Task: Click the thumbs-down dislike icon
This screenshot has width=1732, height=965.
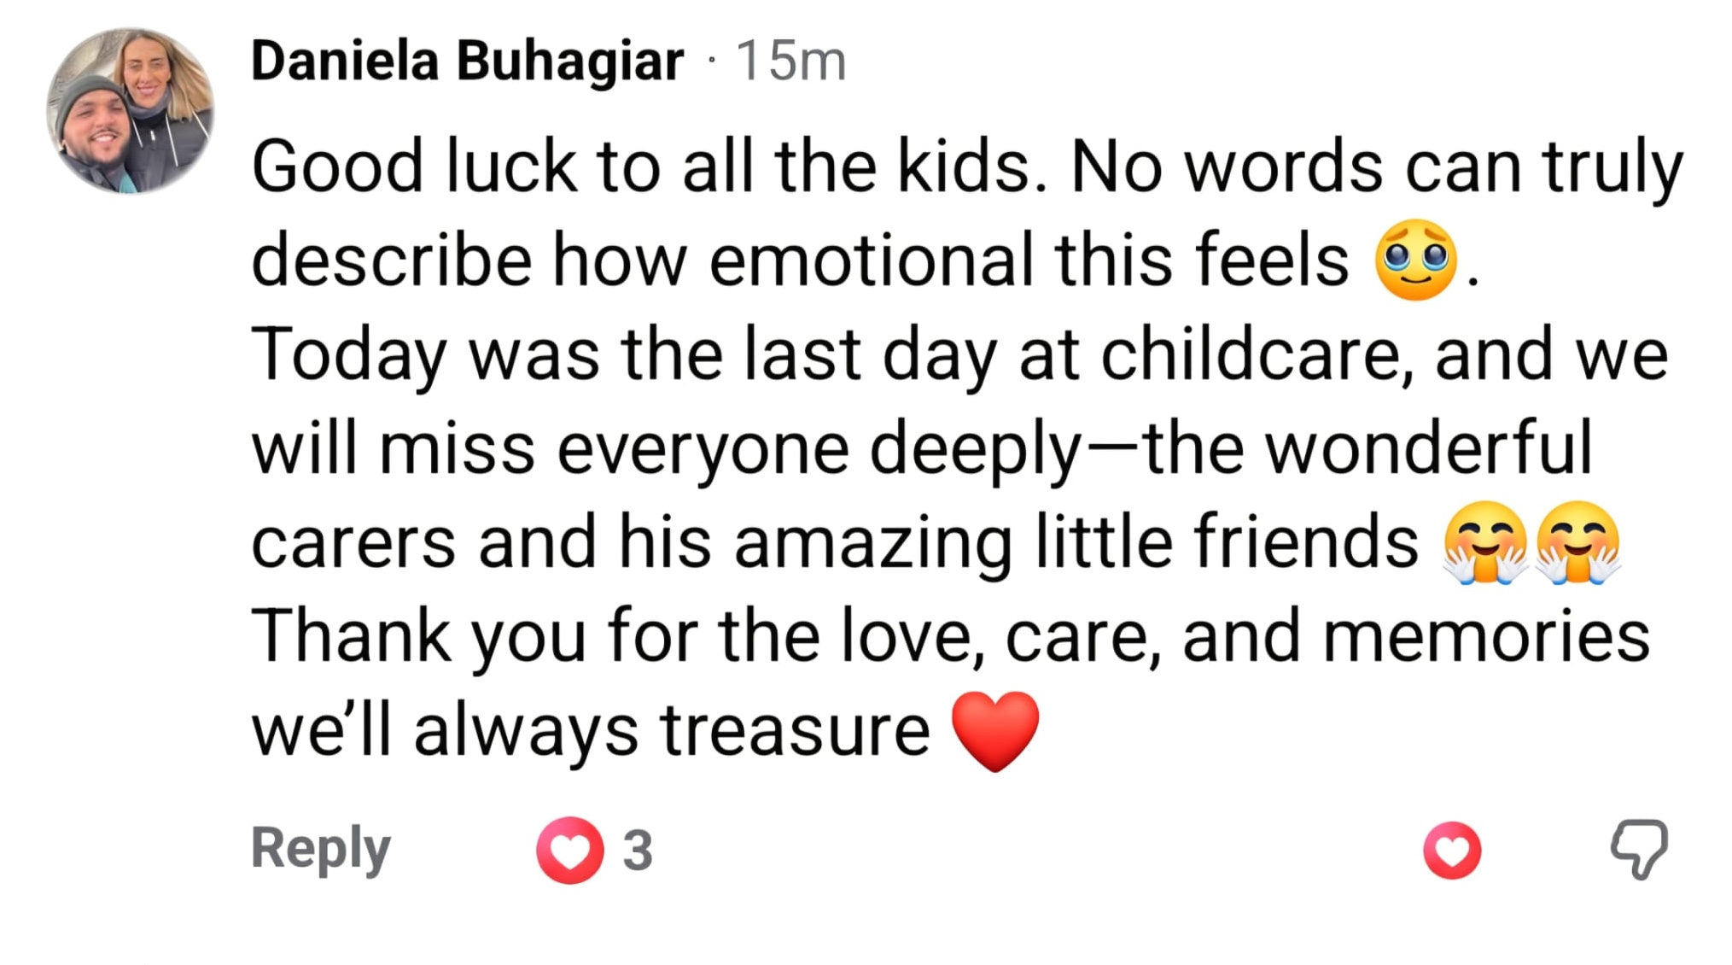Action: (x=1639, y=849)
